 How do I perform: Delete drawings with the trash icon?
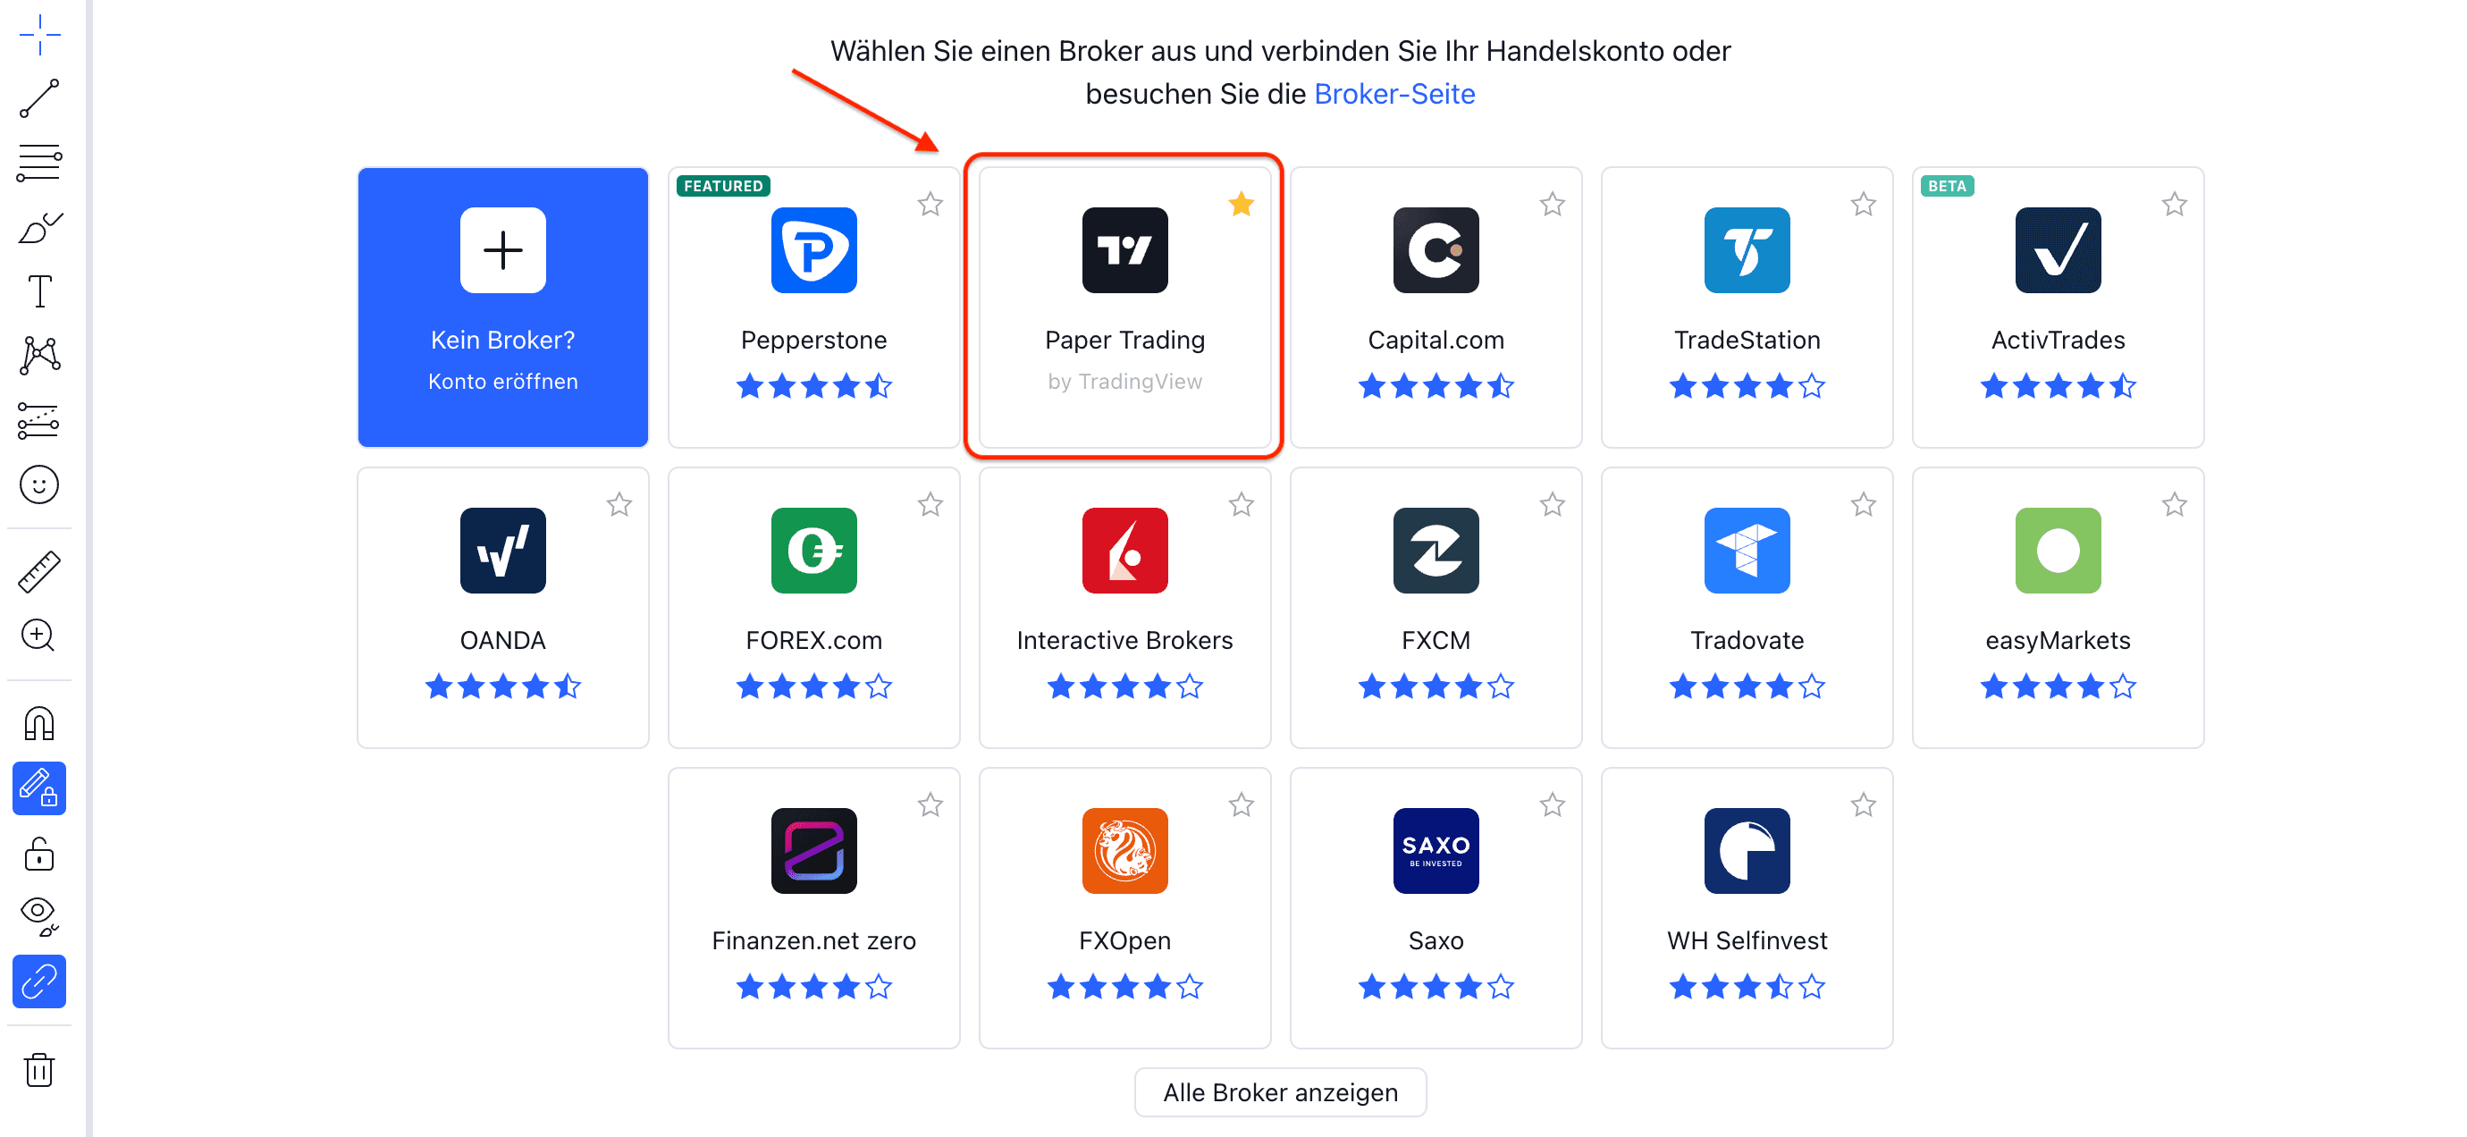coord(39,1070)
